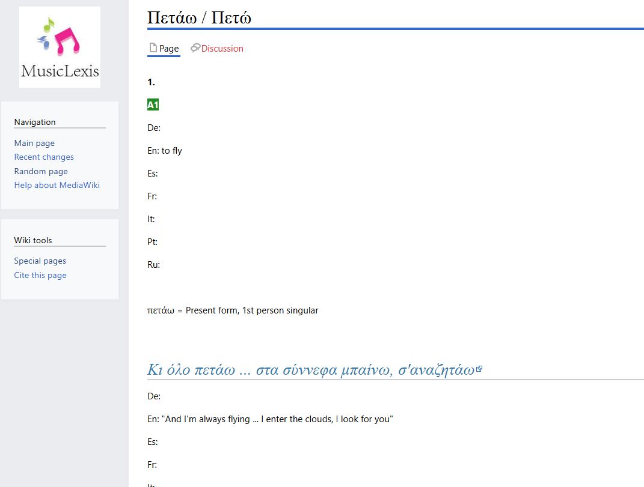Click the MusicLexis logo image
This screenshot has height=487, width=644.
pyautogui.click(x=59, y=46)
